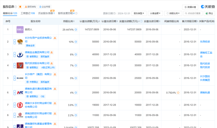Click pie chart icon beside 10% holding

[x=76, y=42]
